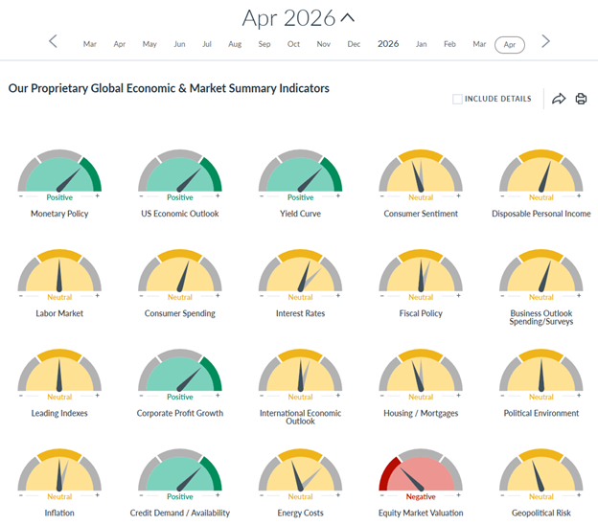Click the print icon
Viewport: 598px width, 525px height.
(x=581, y=99)
